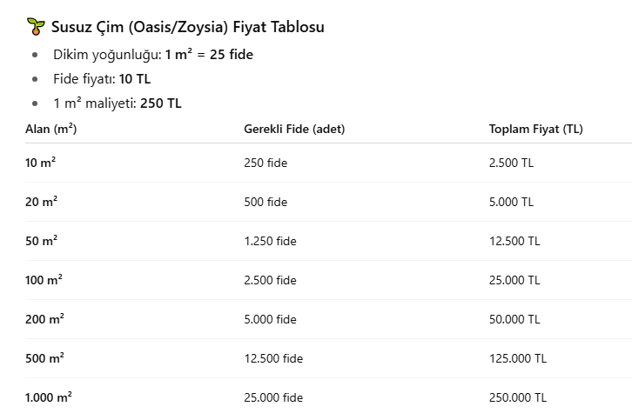This screenshot has width=632, height=420.
Task: Click the 250.000 TL price cell
Action: click(x=518, y=397)
